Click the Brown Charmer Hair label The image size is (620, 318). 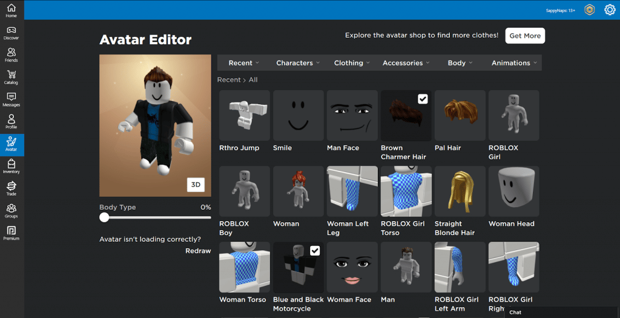403,152
